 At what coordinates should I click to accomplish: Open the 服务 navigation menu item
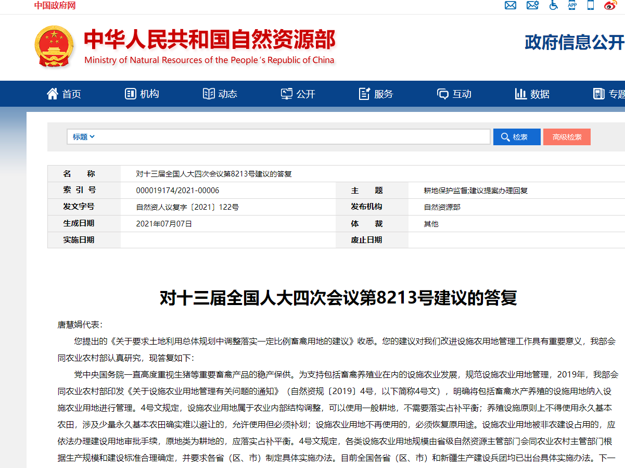376,94
